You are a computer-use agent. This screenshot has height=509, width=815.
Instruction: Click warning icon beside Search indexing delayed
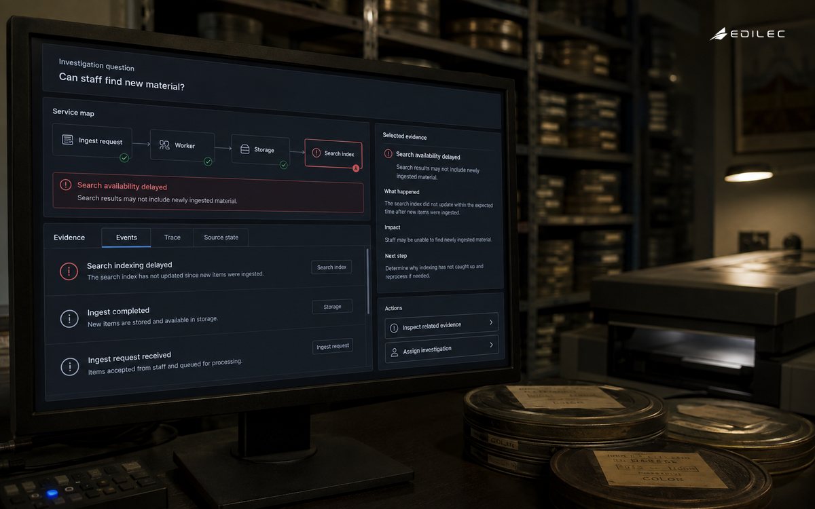pyautogui.click(x=69, y=271)
